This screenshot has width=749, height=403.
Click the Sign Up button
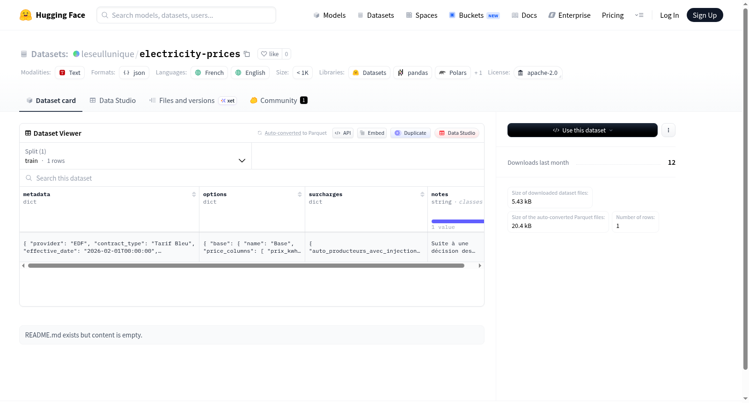[705, 15]
